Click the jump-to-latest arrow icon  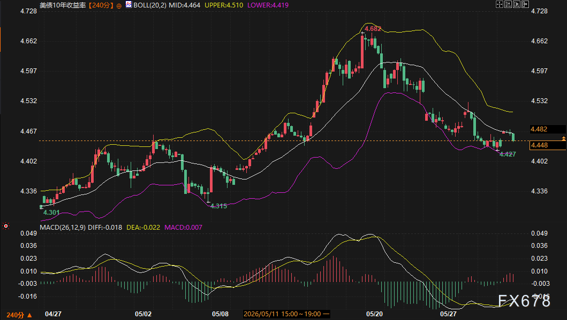pos(525,4)
